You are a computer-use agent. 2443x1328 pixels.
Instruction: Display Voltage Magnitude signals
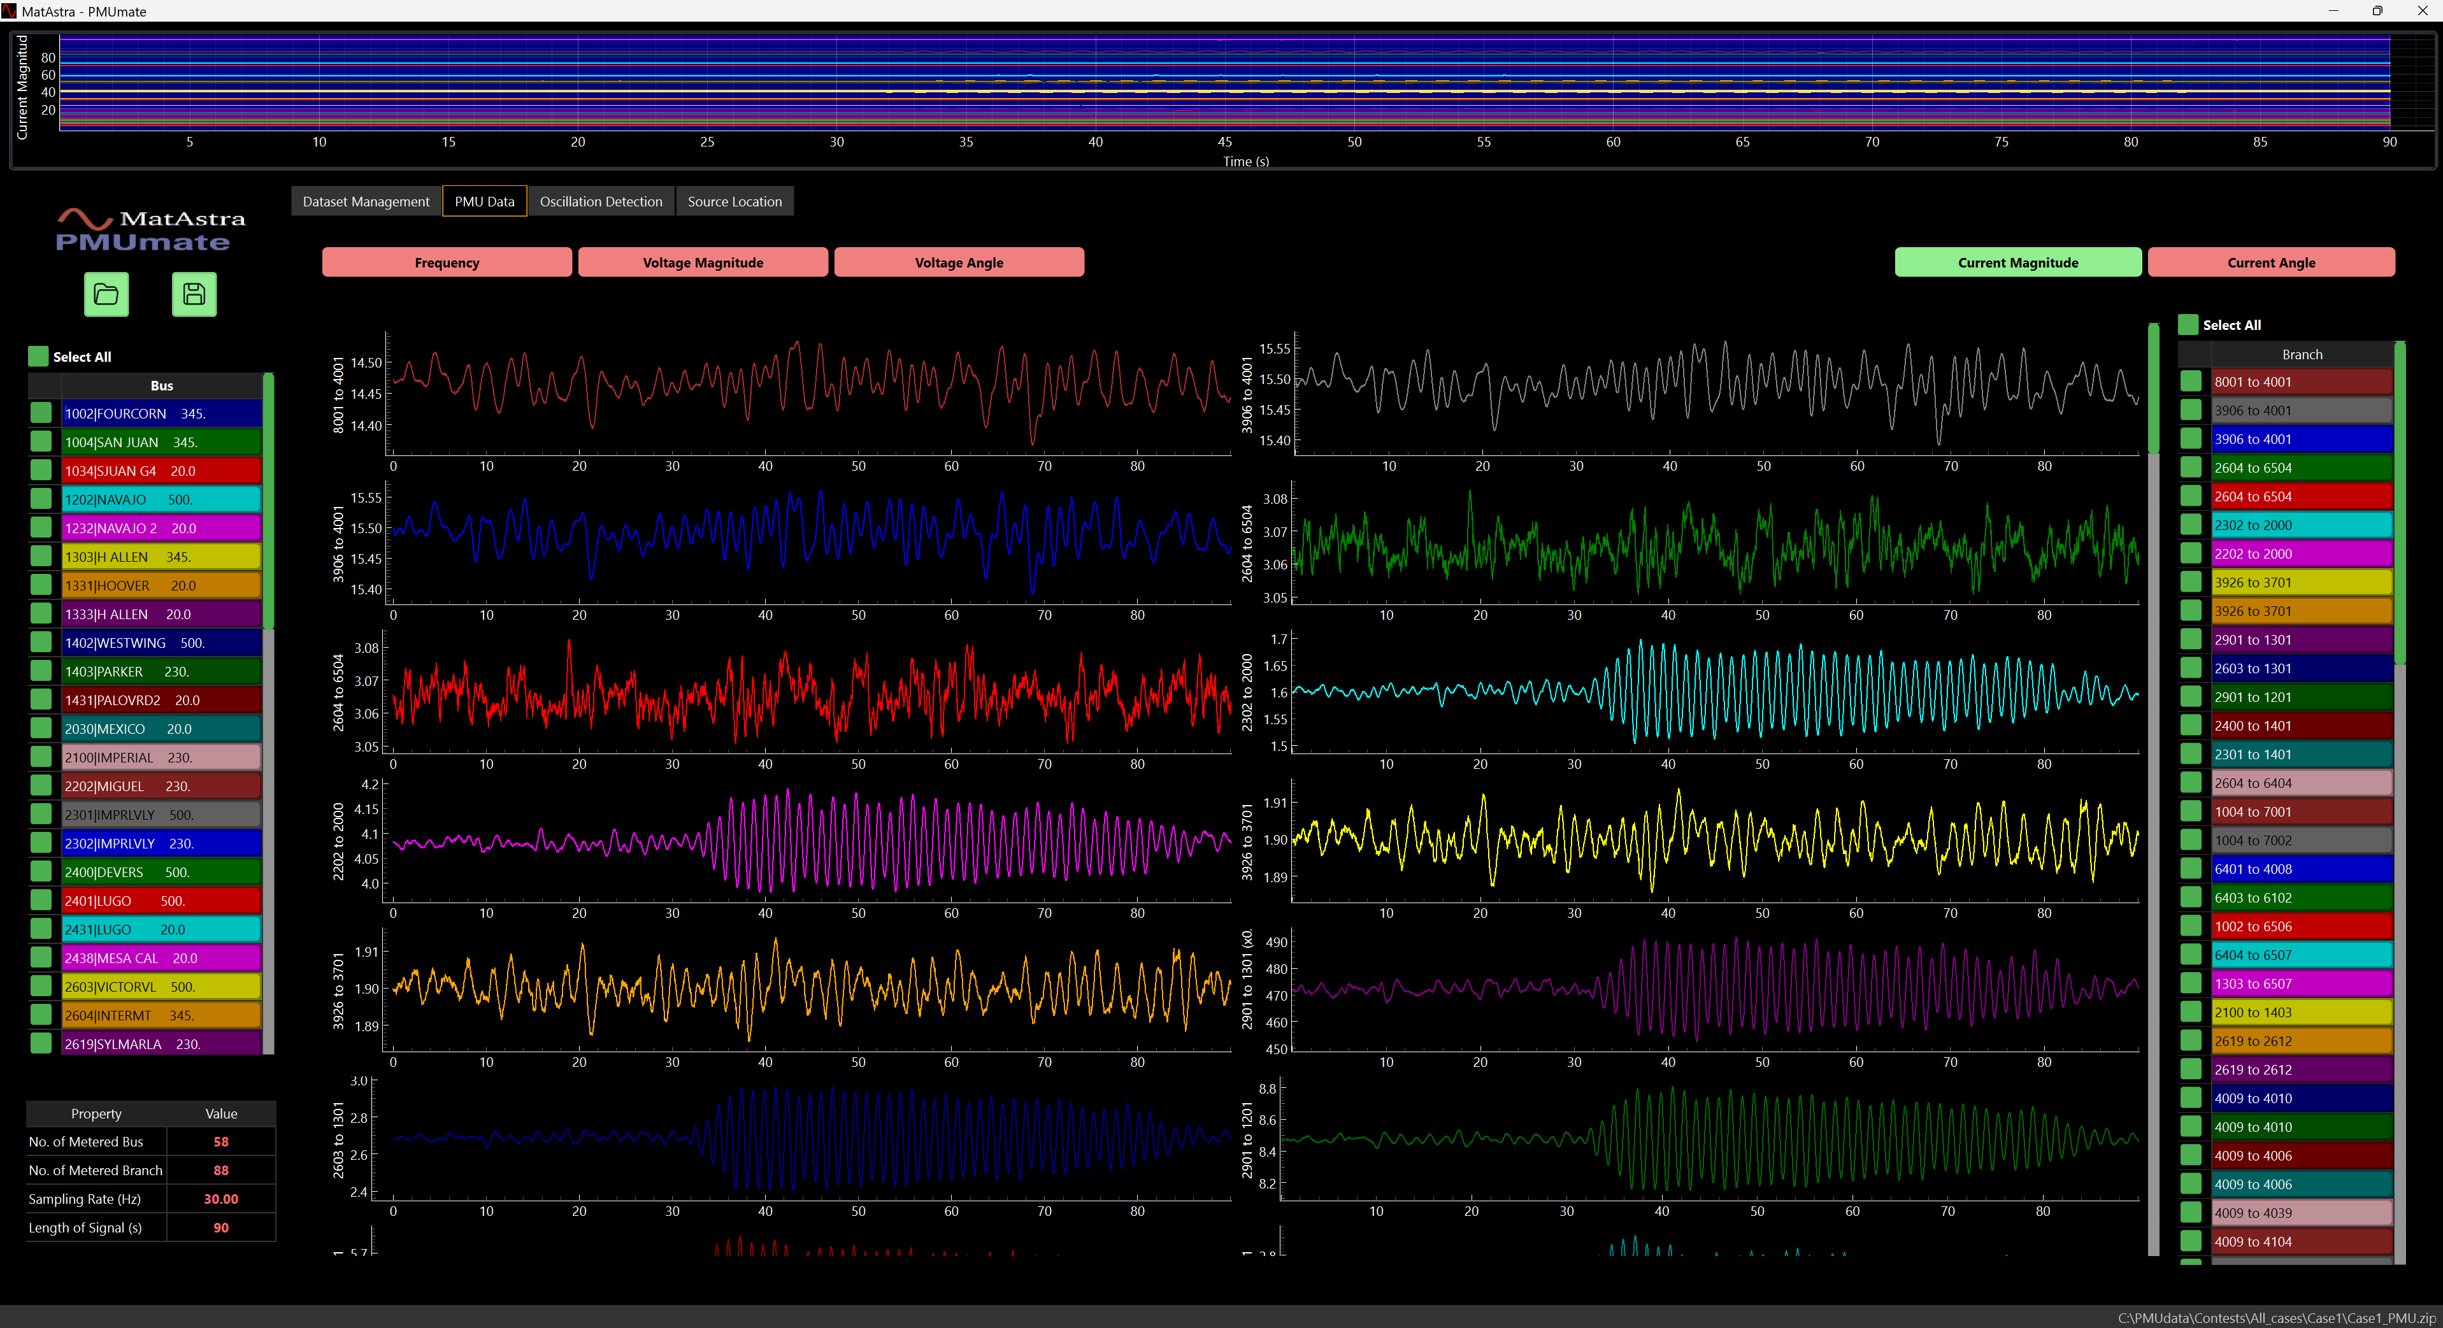[703, 262]
